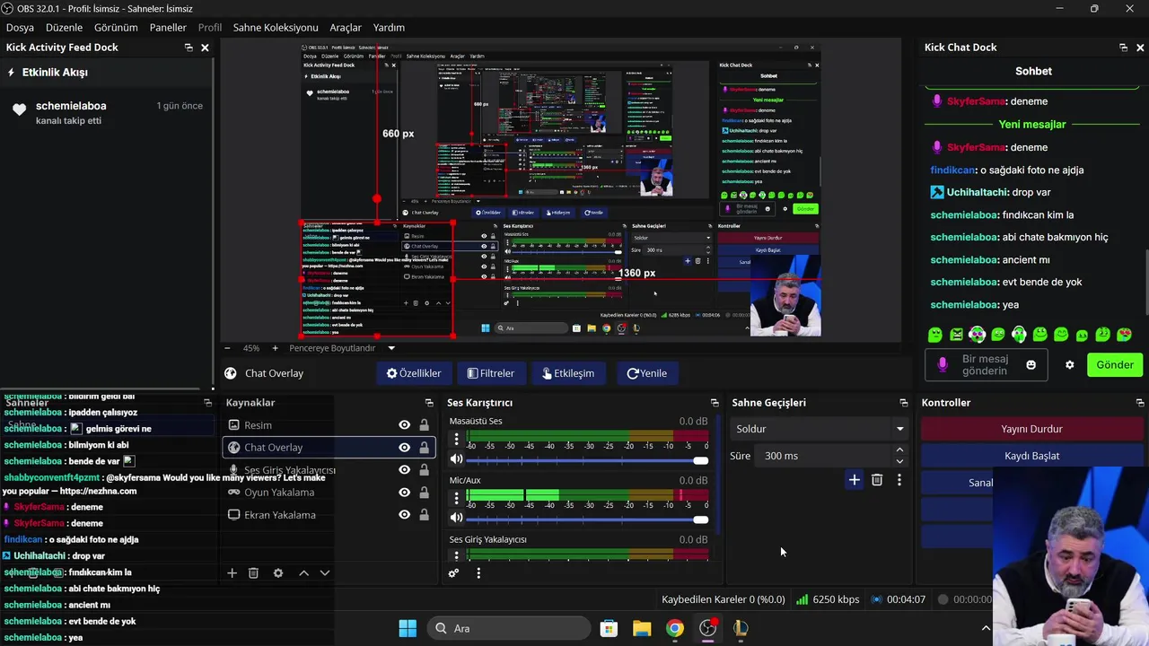Image resolution: width=1149 pixels, height=646 pixels.
Task: Open File Explorer from the taskbar
Action: pyautogui.click(x=642, y=628)
